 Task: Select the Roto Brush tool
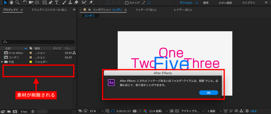coord(84,2)
